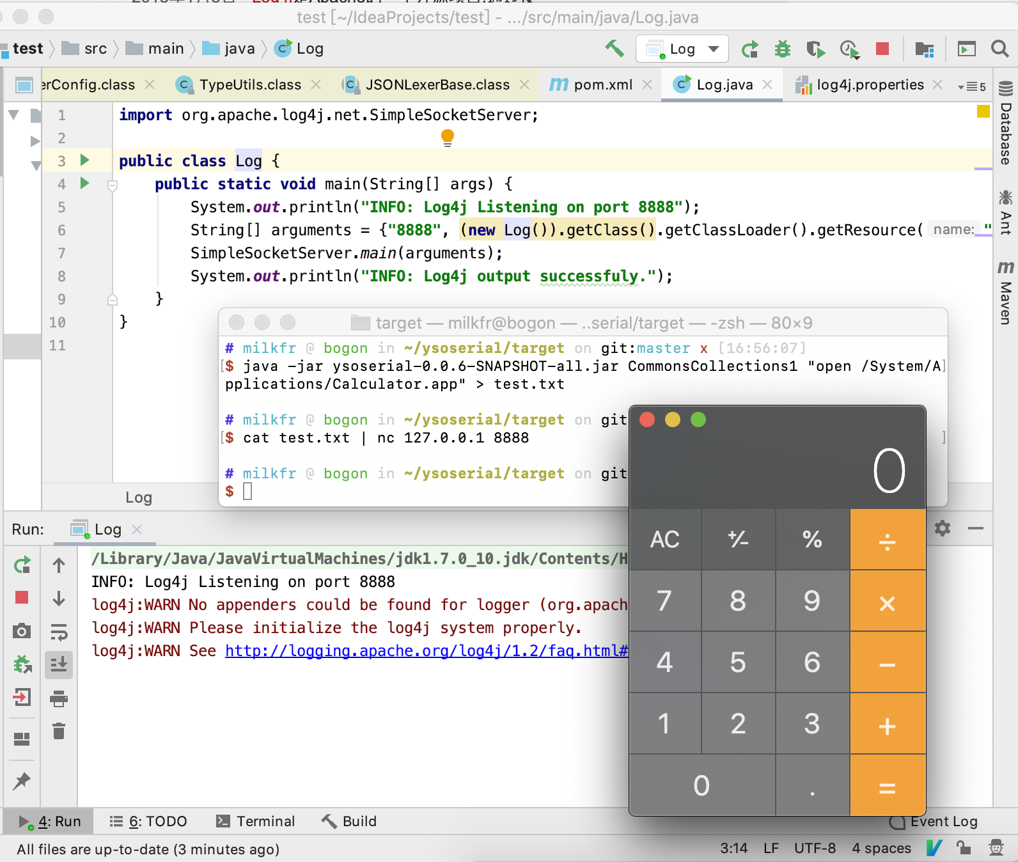Collapse the main method fold marker
Screen dimensions: 1018x862
click(113, 185)
